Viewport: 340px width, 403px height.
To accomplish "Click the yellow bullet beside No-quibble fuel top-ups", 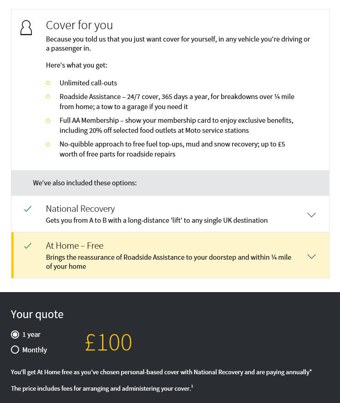I will pyautogui.click(x=48, y=144).
